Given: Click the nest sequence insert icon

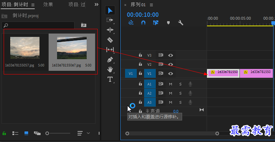Looking at the screenshot, I should pos(131,23).
